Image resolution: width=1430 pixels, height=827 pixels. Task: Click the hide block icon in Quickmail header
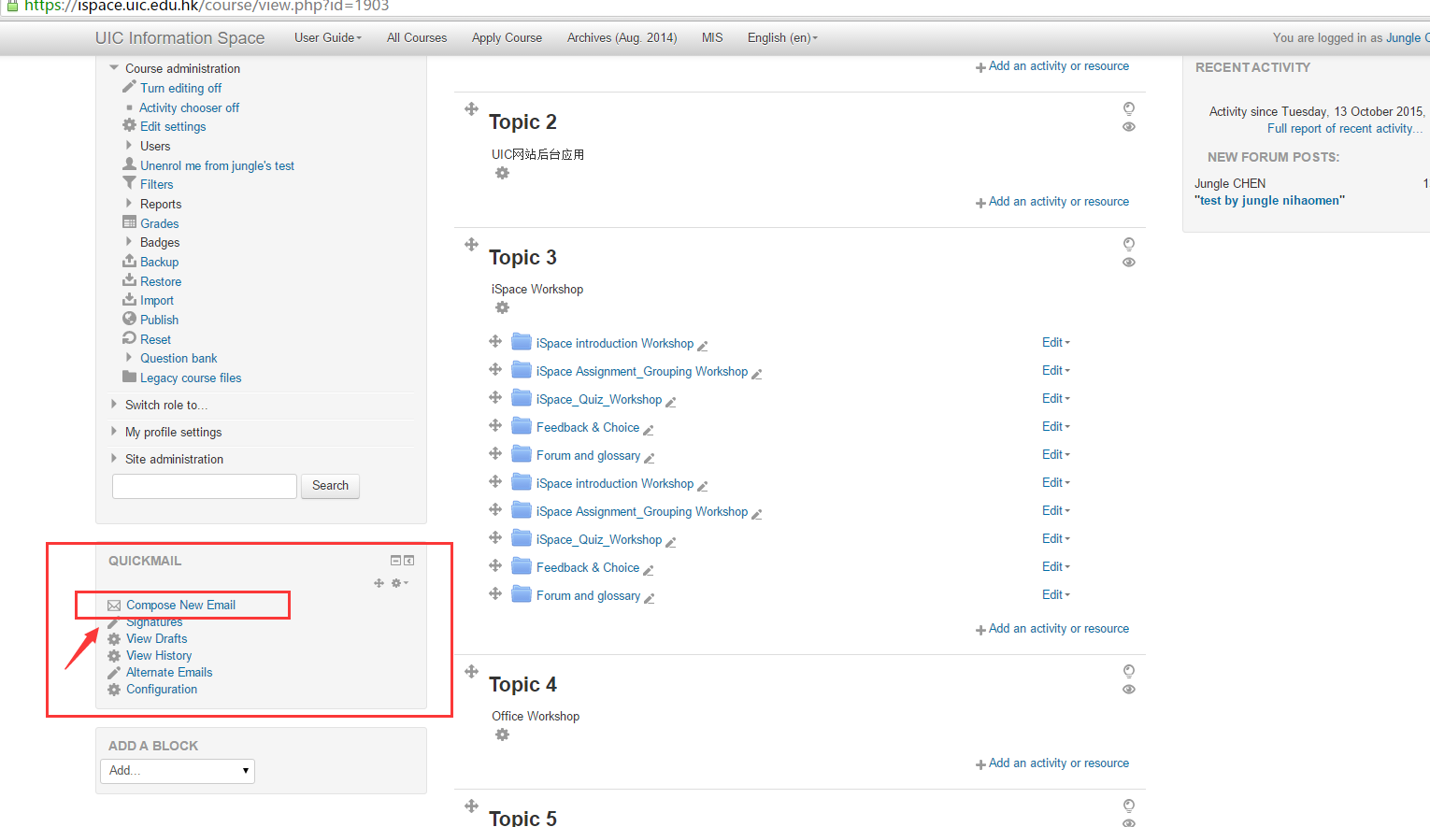coord(395,561)
